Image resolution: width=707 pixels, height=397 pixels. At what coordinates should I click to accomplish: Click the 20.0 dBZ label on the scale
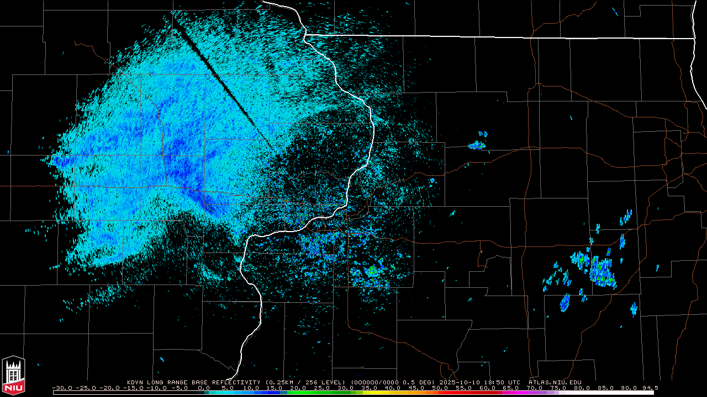tap(298, 388)
